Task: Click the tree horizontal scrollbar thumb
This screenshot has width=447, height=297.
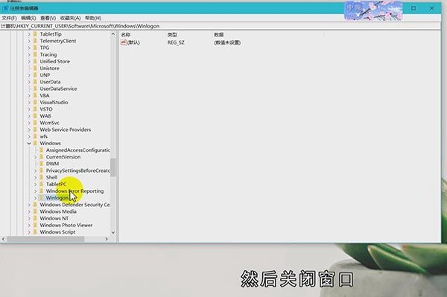Action: click(x=45, y=239)
